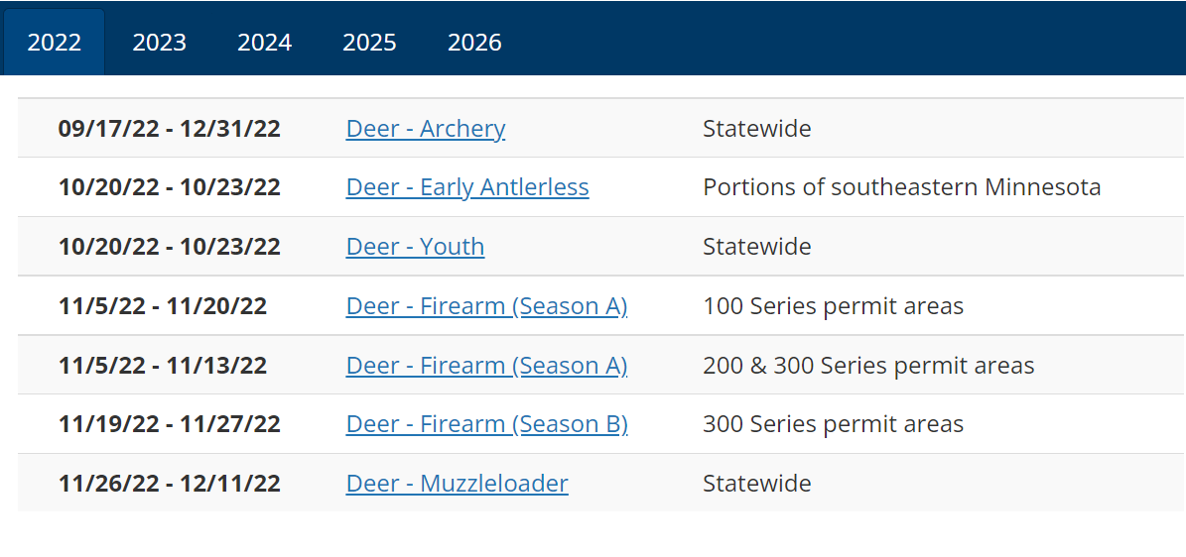Viewport: 1186px width, 557px height.
Task: Open the Deer - Muzzleloader link
Action: 457,483
